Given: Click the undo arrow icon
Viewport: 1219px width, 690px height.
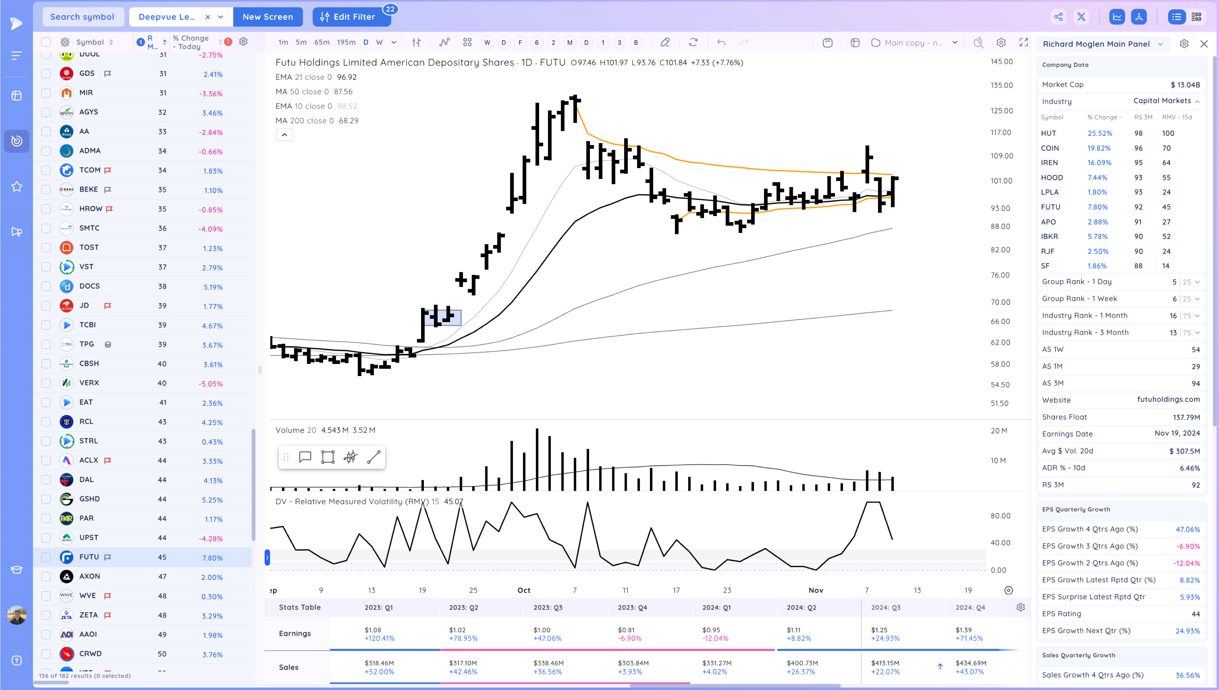Looking at the screenshot, I should point(721,43).
